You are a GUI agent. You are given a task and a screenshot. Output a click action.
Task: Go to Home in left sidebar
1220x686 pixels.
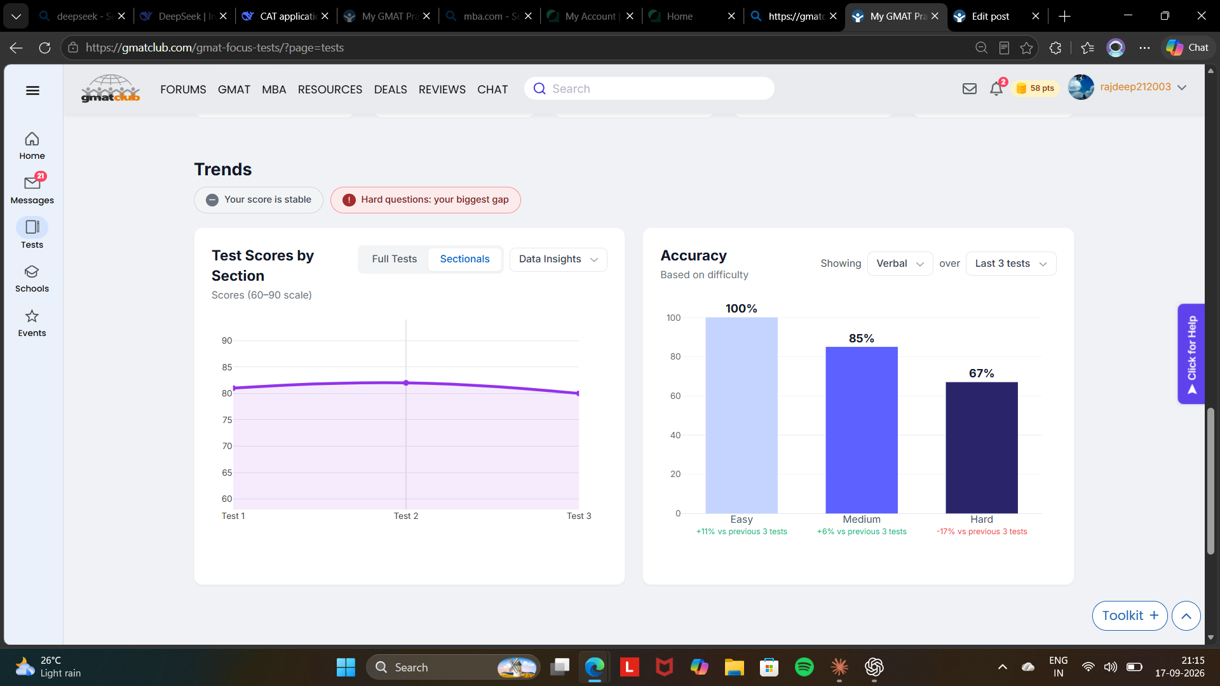tap(32, 145)
